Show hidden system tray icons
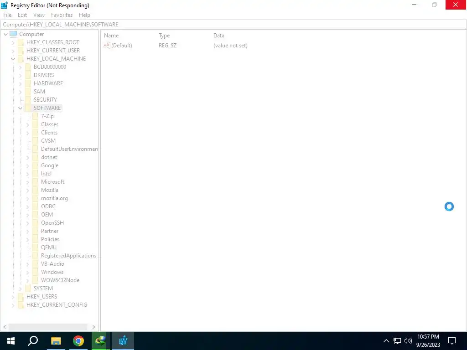467x350 pixels. click(x=386, y=341)
